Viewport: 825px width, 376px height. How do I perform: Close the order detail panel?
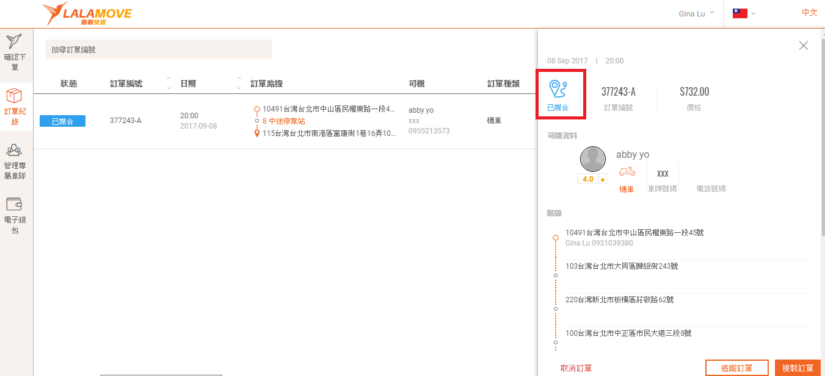(803, 46)
